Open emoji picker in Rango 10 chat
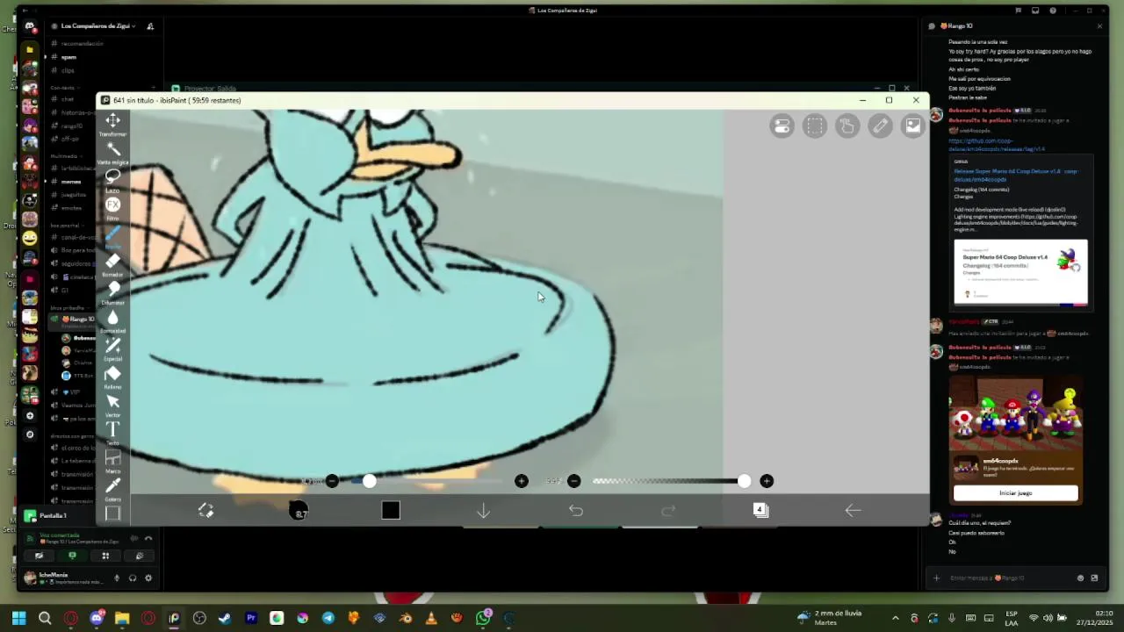The height and width of the screenshot is (632, 1124). coord(1080,578)
